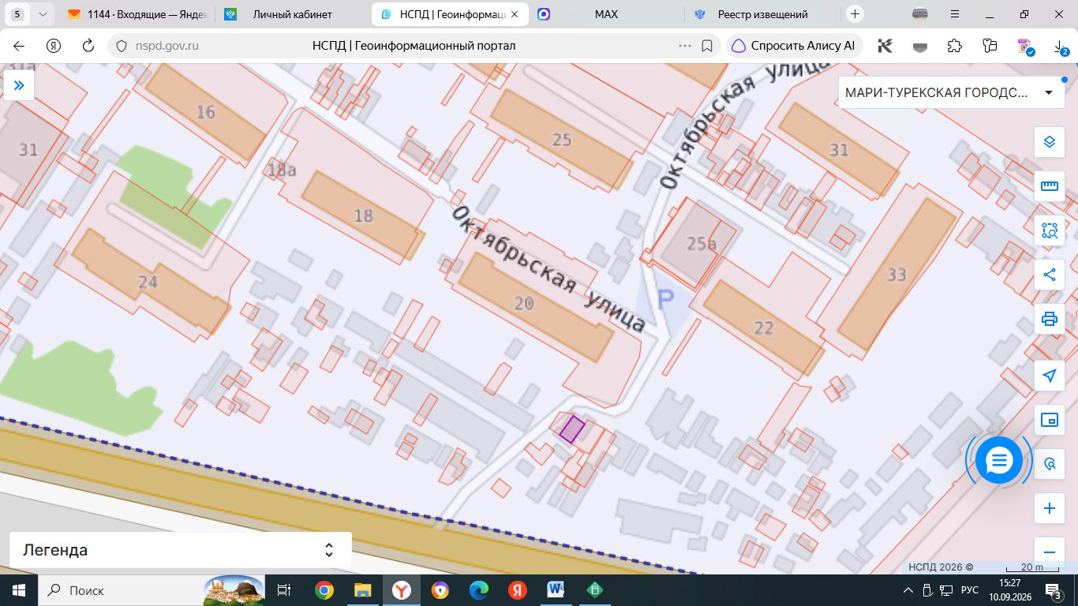Open Word from the taskbar
Image resolution: width=1078 pixels, height=606 pixels.
pyautogui.click(x=556, y=590)
